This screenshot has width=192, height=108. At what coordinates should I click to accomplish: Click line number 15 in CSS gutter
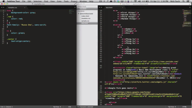[x=3, y=39]
